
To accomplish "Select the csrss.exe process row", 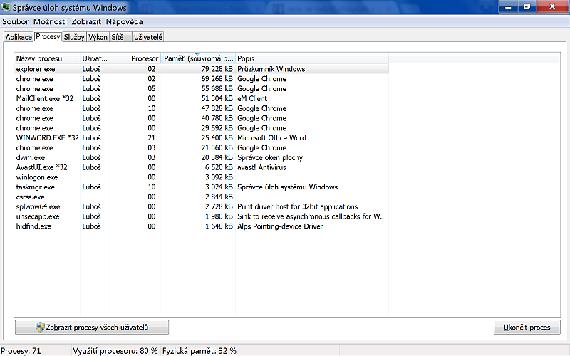I will (x=202, y=197).
